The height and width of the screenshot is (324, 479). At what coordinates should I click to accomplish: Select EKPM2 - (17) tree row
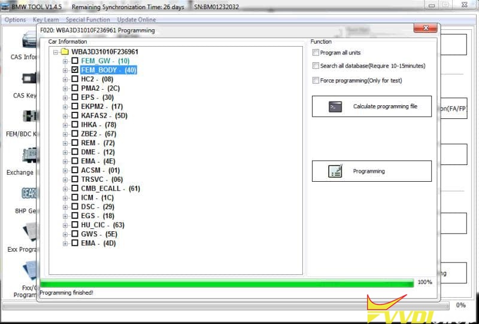(102, 106)
